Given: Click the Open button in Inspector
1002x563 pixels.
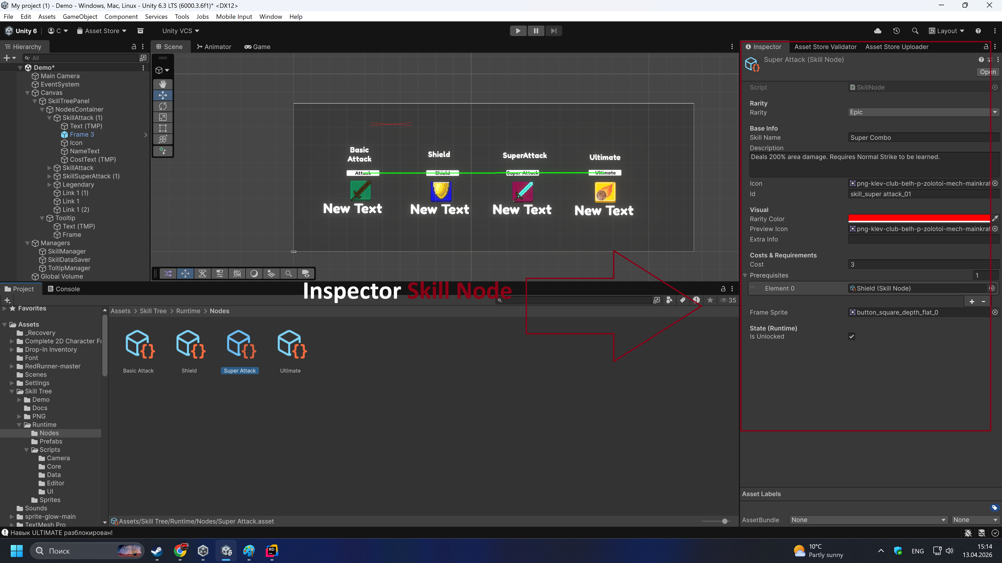Looking at the screenshot, I should (x=988, y=72).
